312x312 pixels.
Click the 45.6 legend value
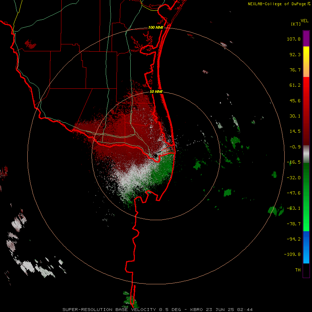coord(295,101)
